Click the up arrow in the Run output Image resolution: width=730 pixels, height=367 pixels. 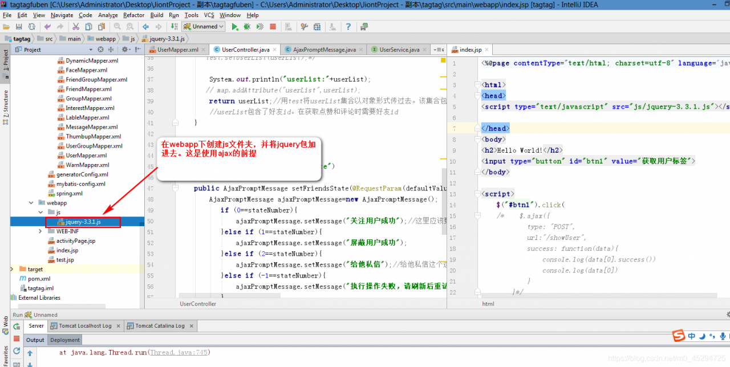tap(30, 353)
